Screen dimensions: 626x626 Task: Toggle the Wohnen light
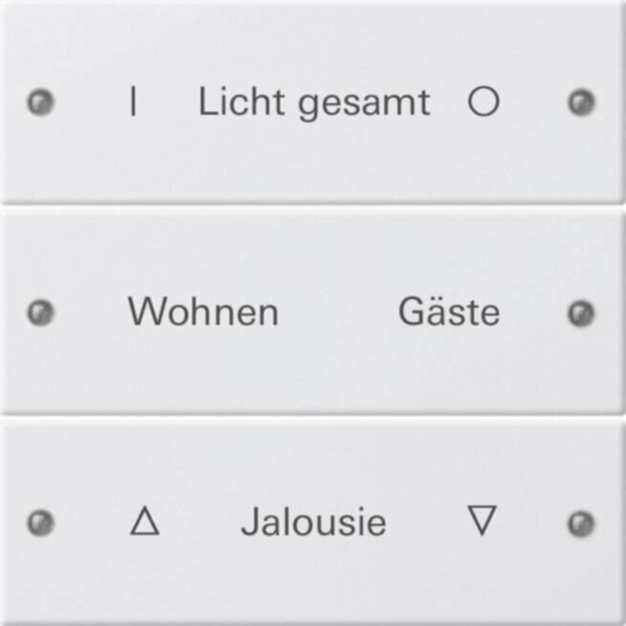(203, 313)
